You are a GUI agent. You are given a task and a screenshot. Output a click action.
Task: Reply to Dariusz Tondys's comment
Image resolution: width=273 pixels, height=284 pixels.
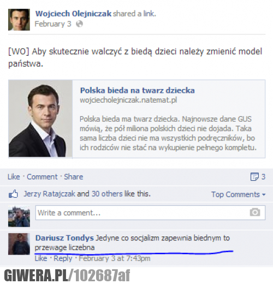pyautogui.click(x=63, y=258)
